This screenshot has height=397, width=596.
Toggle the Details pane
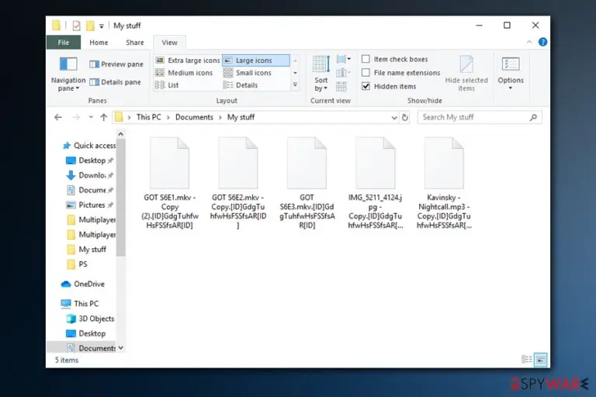[115, 82]
